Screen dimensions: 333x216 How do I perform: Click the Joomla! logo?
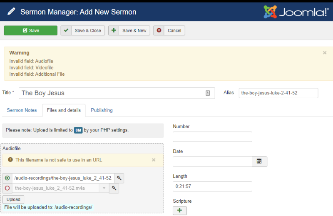point(296,12)
